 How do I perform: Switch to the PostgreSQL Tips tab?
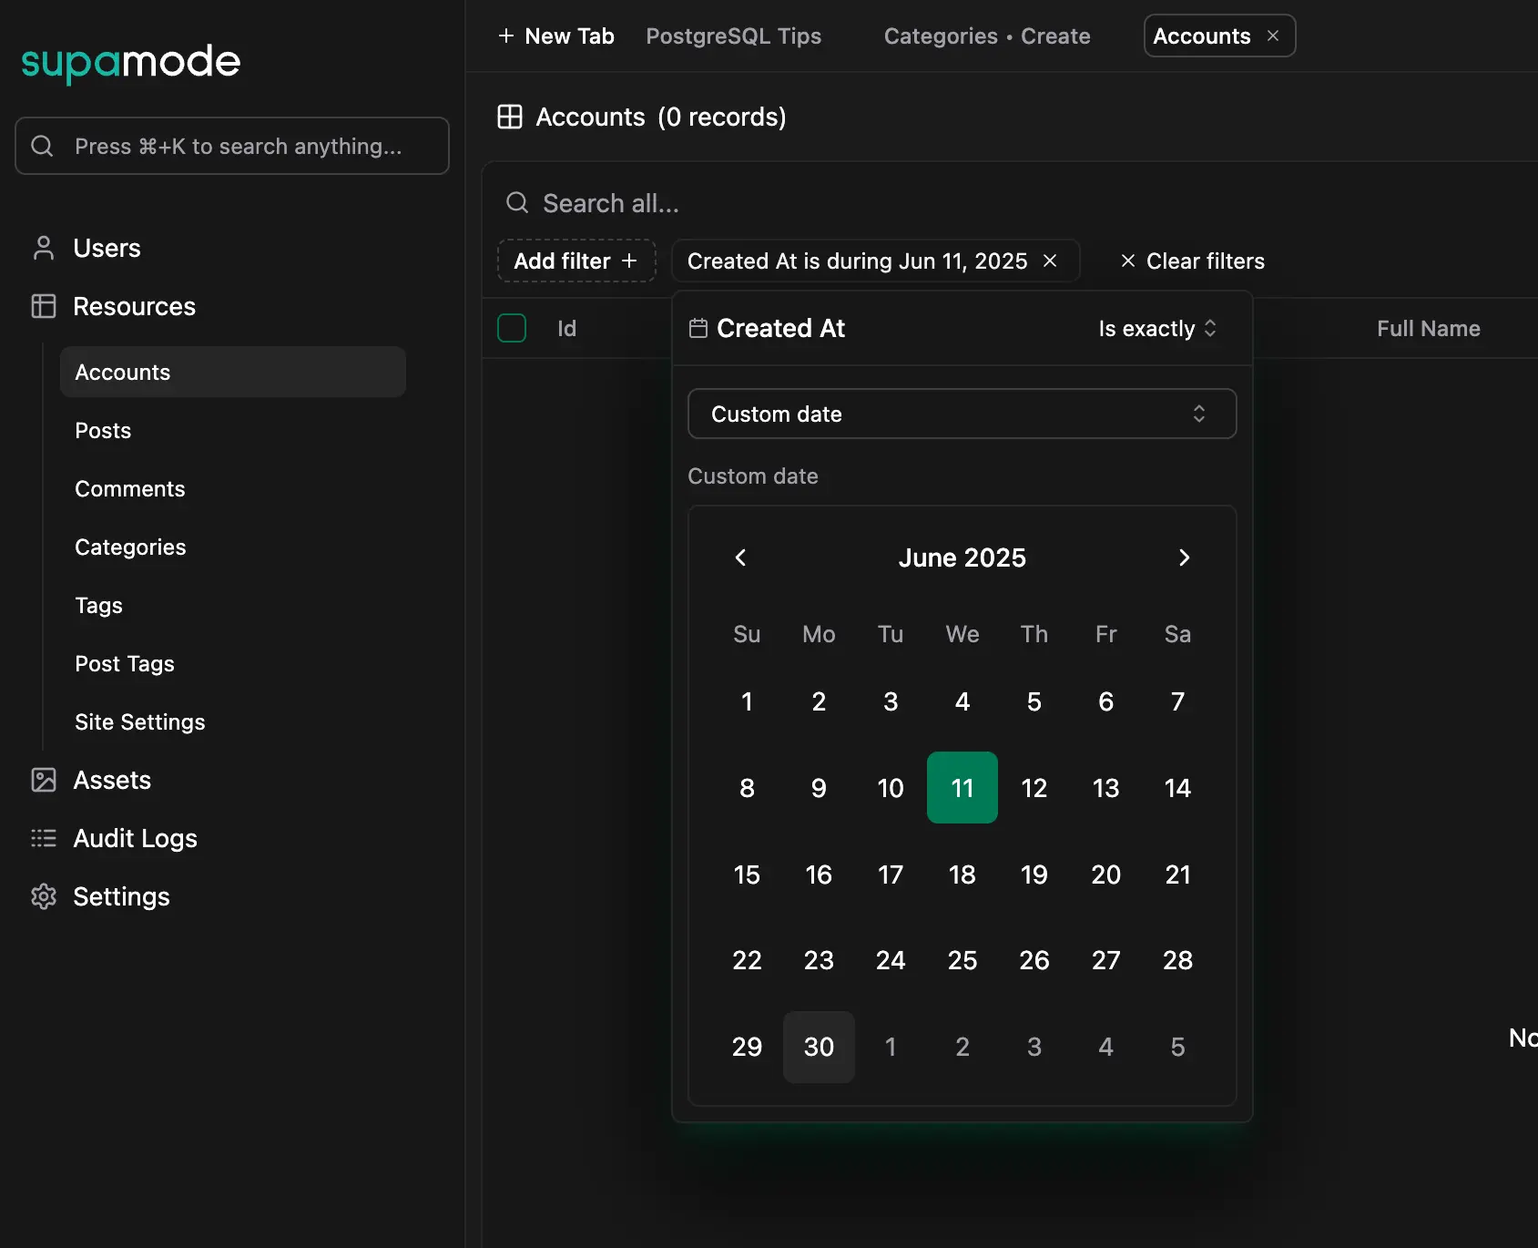click(x=733, y=36)
